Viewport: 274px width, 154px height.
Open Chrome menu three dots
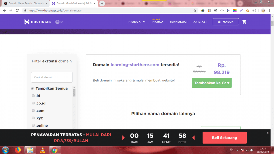[x=270, y=10]
